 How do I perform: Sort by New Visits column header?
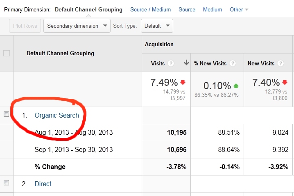coord(261,63)
